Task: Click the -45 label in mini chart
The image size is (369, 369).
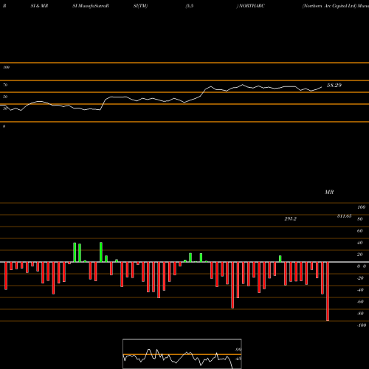Action: (x=238, y=359)
